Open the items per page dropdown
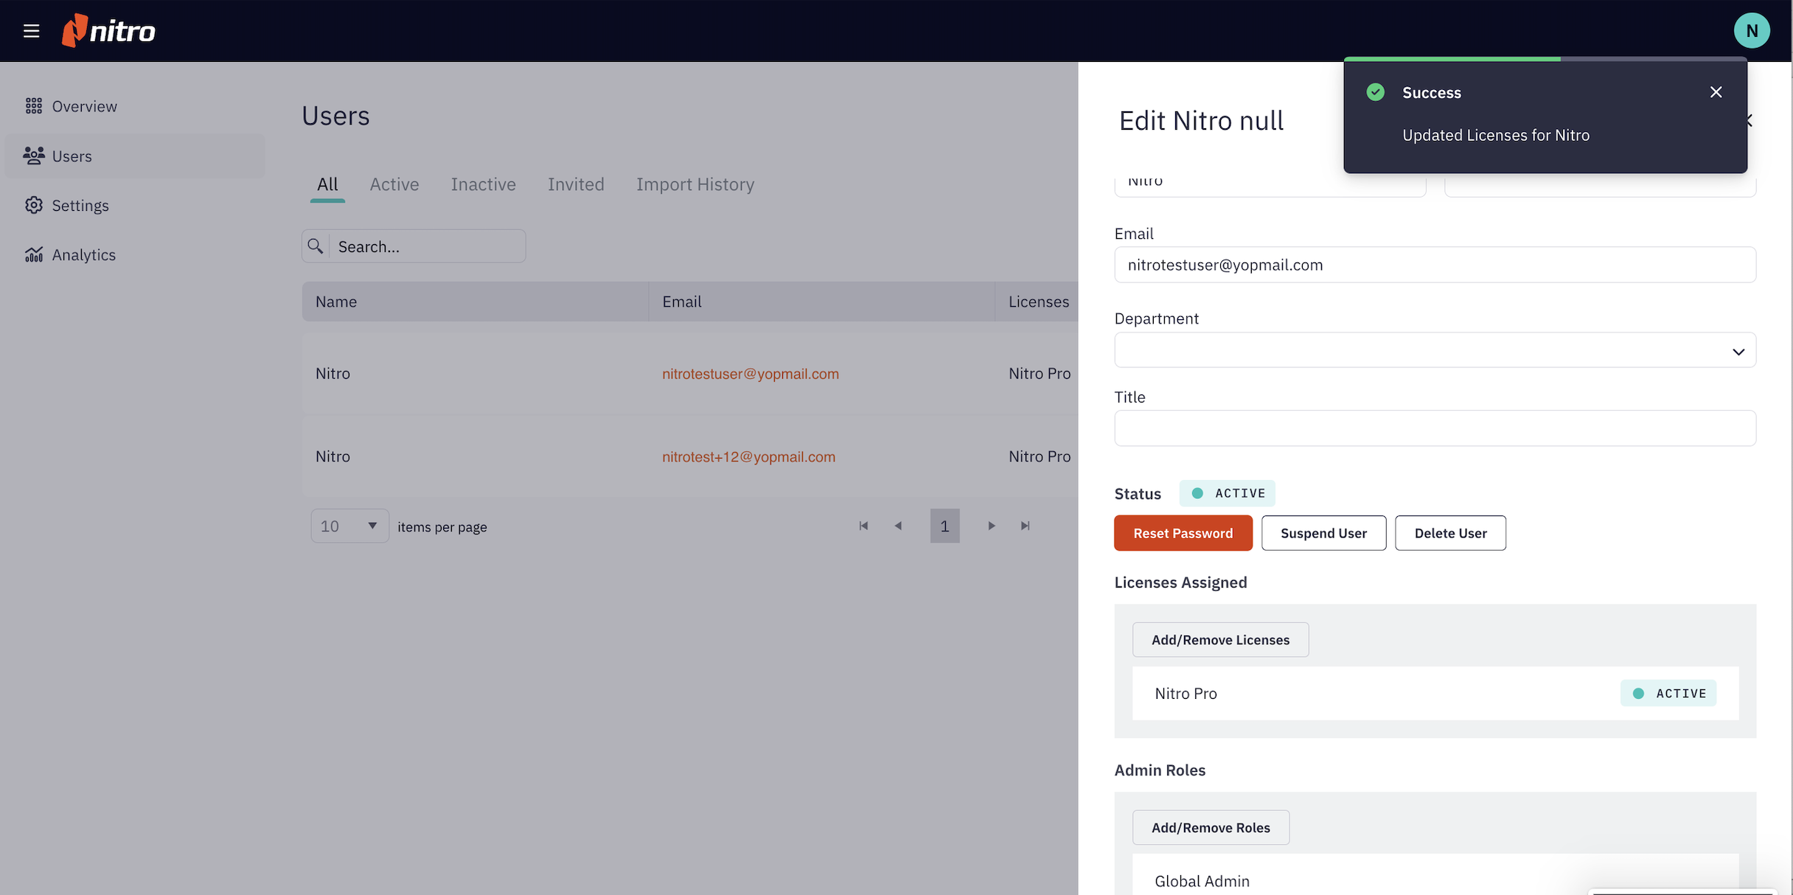 349,526
